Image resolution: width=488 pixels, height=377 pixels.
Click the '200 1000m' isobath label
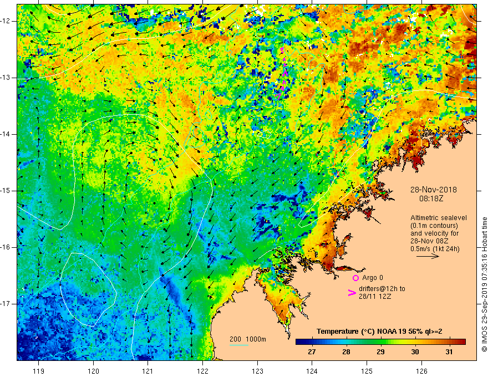(x=248, y=339)
